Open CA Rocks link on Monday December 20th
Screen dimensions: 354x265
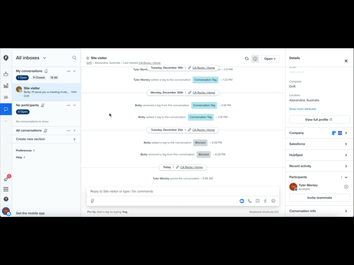[x=204, y=93]
